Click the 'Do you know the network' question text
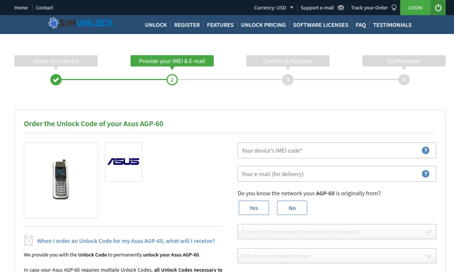Viewport: 454px width, 272px height. [x=309, y=193]
